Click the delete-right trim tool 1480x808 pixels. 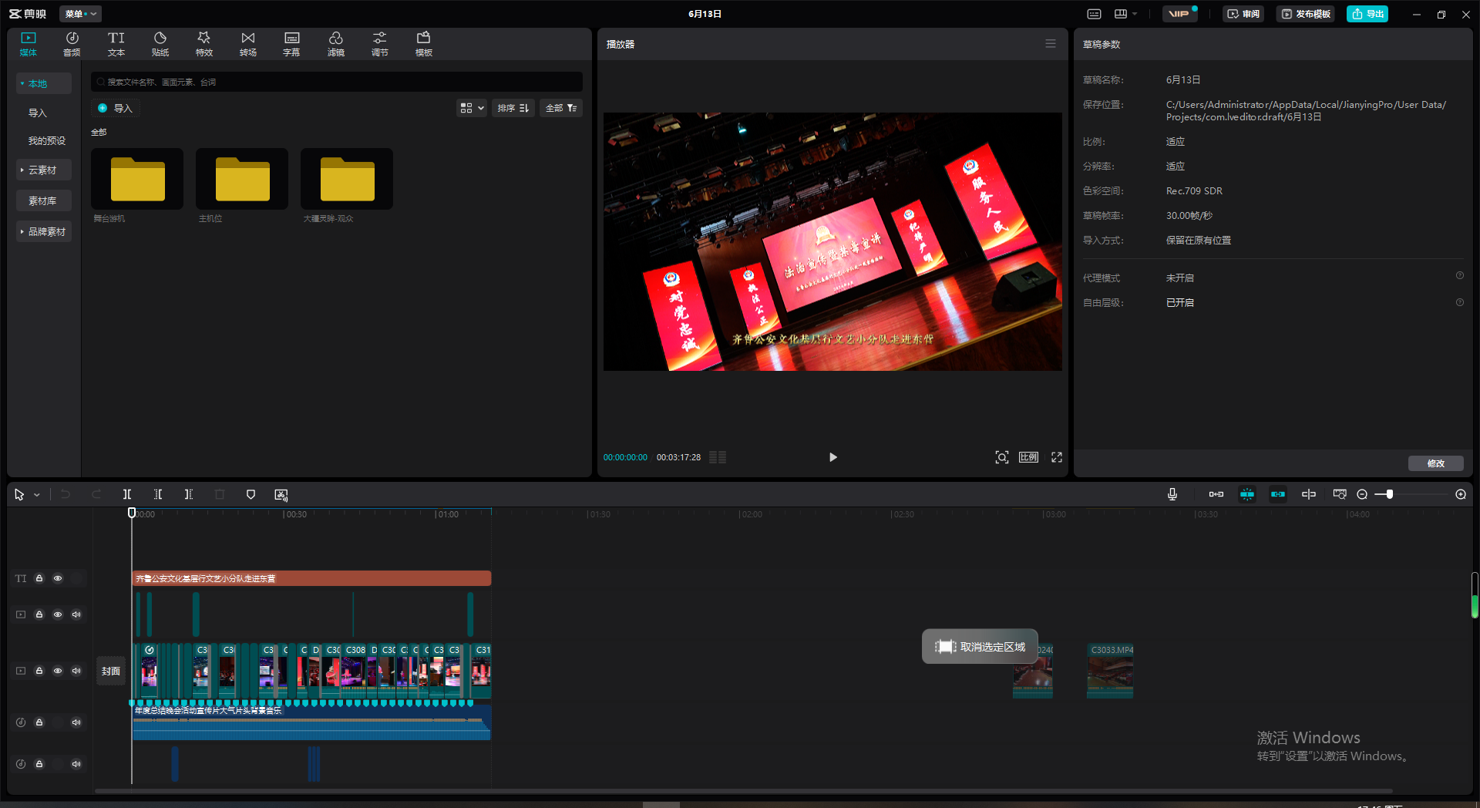189,494
